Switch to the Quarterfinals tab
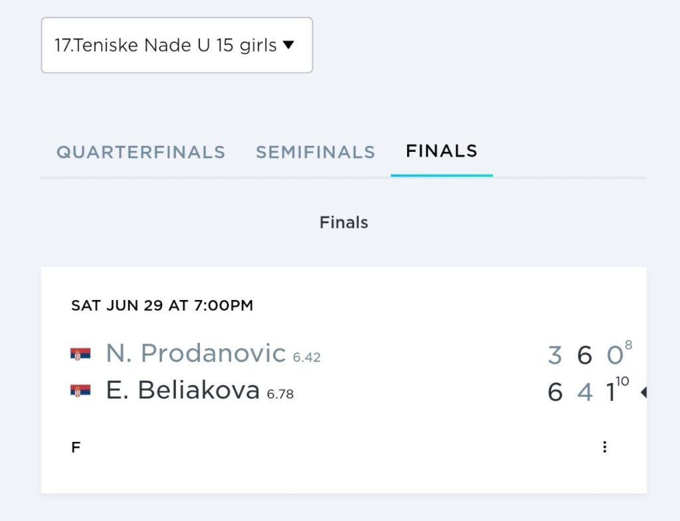The height and width of the screenshot is (521, 680). pos(141,152)
